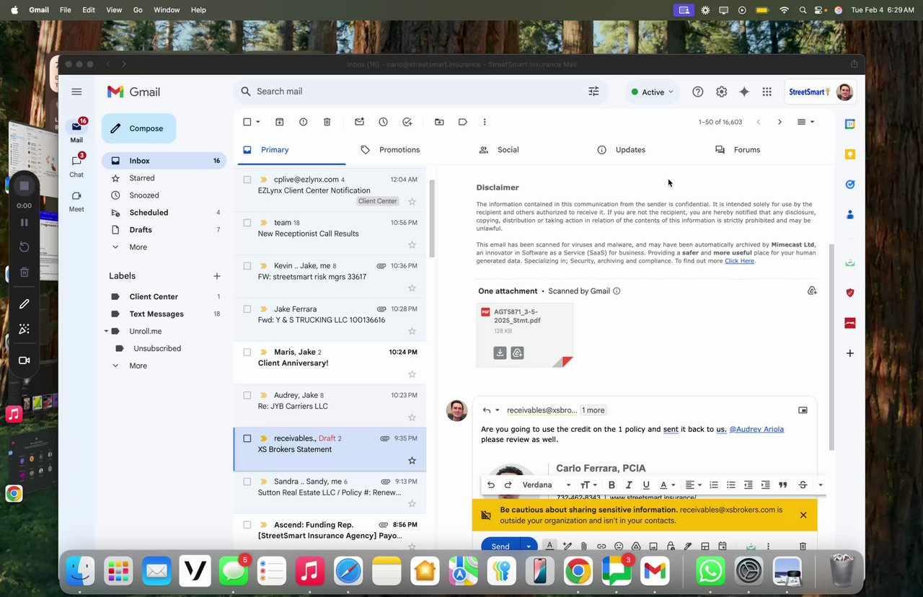This screenshot has height=597, width=923.
Task: Open Gmail Settings gear icon
Action: tap(721, 92)
